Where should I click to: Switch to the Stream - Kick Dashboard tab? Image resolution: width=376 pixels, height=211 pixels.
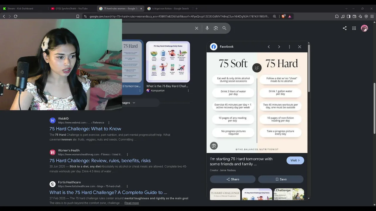click(24, 8)
